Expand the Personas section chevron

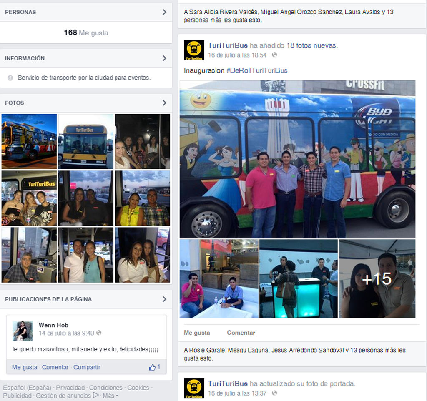pyautogui.click(x=164, y=12)
